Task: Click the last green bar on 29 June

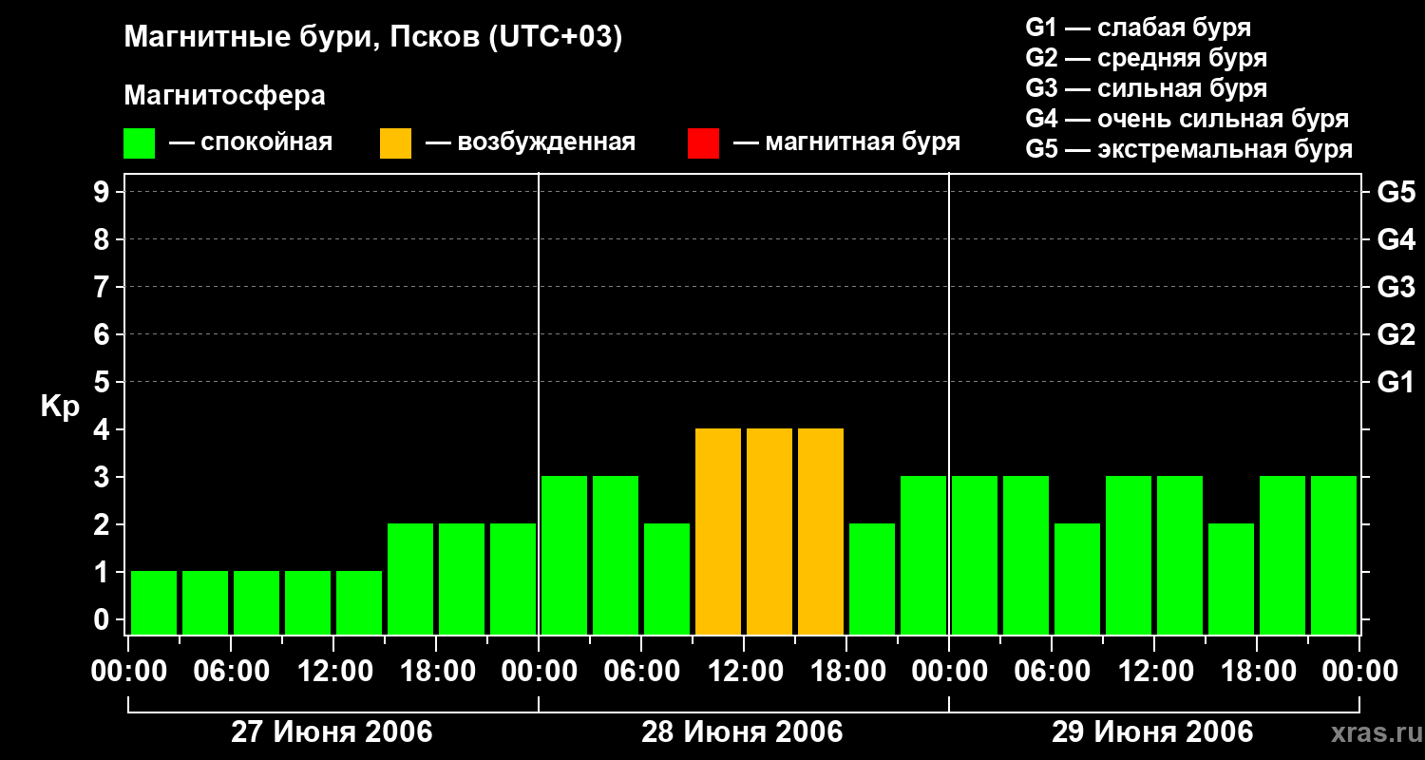Action: [x=1334, y=555]
